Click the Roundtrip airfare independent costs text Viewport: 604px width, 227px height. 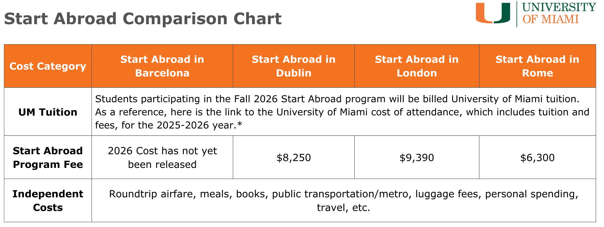(343, 194)
